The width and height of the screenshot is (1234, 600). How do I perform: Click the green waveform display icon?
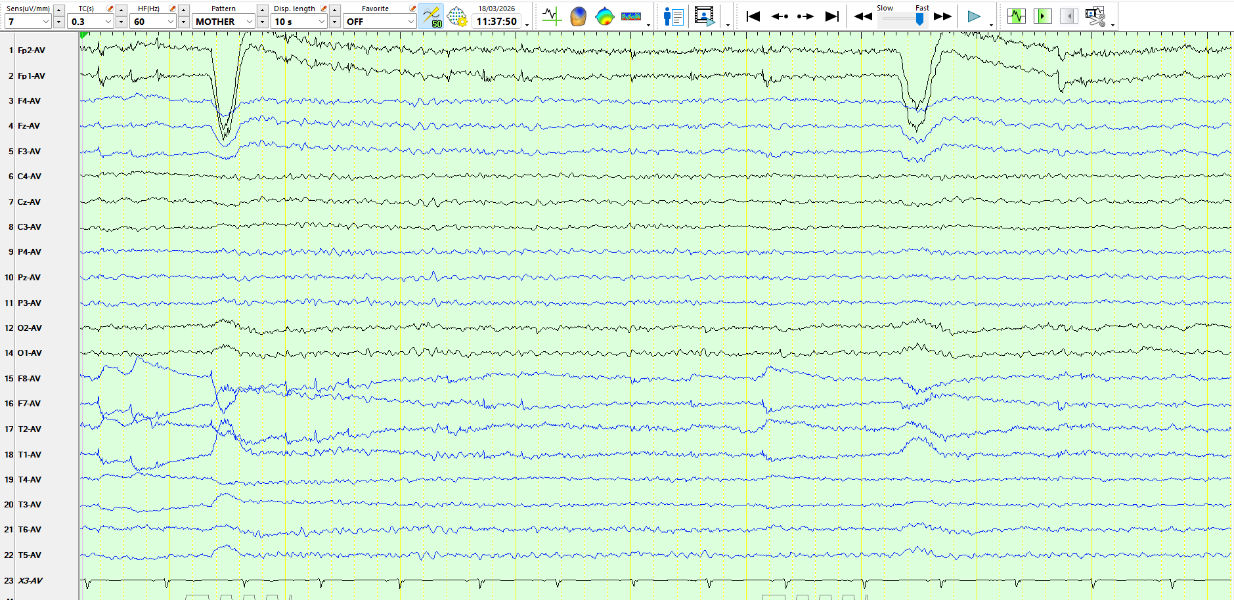(x=1017, y=16)
